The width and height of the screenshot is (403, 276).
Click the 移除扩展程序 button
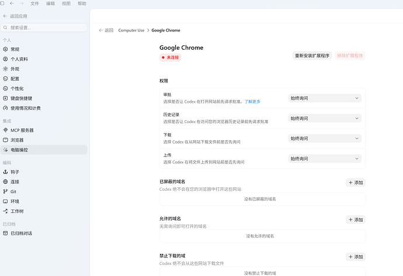(x=350, y=55)
